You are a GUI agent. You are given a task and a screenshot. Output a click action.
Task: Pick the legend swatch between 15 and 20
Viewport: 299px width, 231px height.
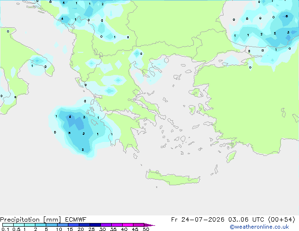click(x=73, y=225)
